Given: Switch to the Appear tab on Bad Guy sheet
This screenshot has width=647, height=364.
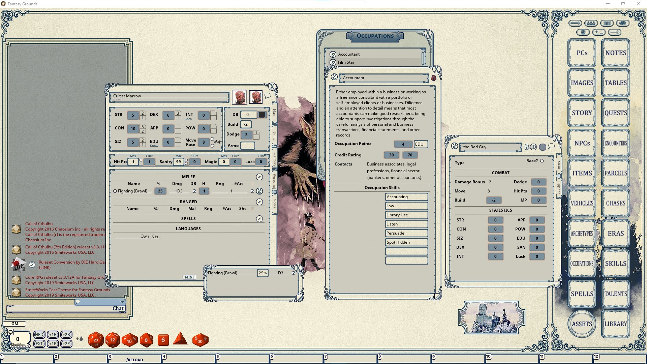Looking at the screenshot, I should click(x=558, y=188).
